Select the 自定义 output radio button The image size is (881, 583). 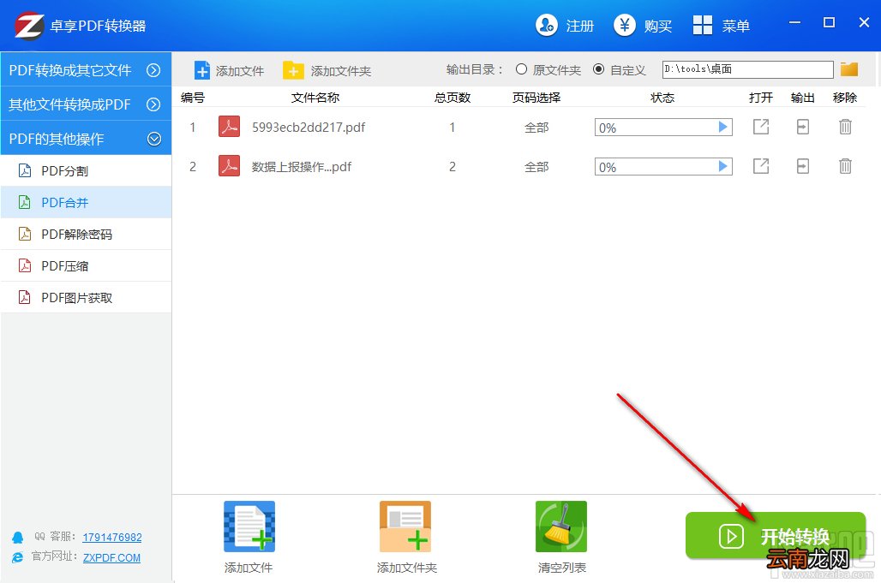(x=599, y=69)
